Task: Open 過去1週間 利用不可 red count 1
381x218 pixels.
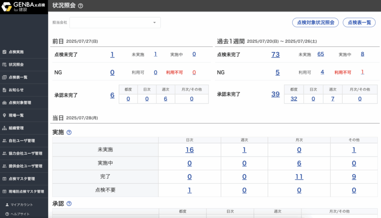Action: pyautogui.click(x=362, y=72)
